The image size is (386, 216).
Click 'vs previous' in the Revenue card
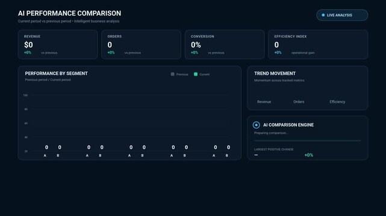coord(49,53)
